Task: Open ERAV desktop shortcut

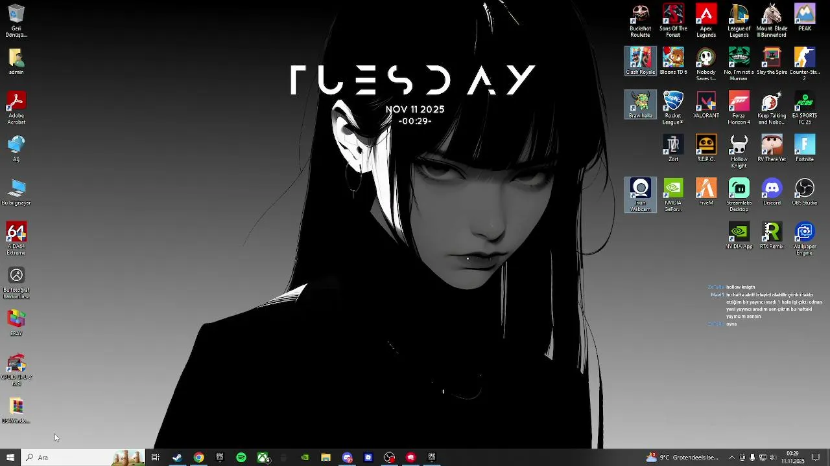Action: pyautogui.click(x=16, y=322)
